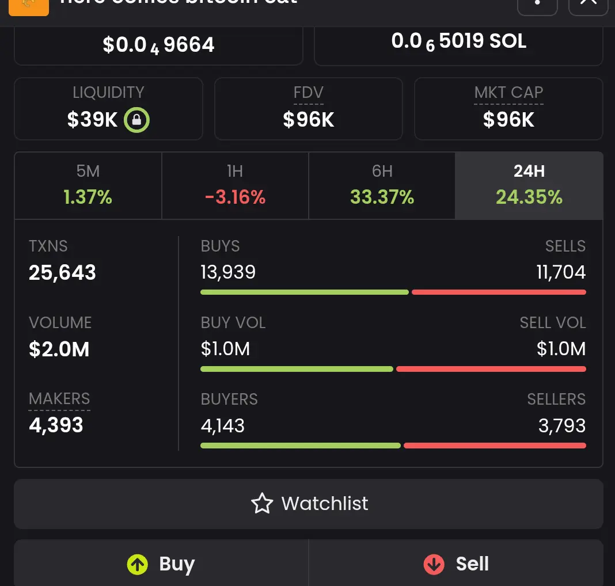Click the liquidity lock icon
Image resolution: width=615 pixels, height=586 pixels.
click(x=136, y=120)
